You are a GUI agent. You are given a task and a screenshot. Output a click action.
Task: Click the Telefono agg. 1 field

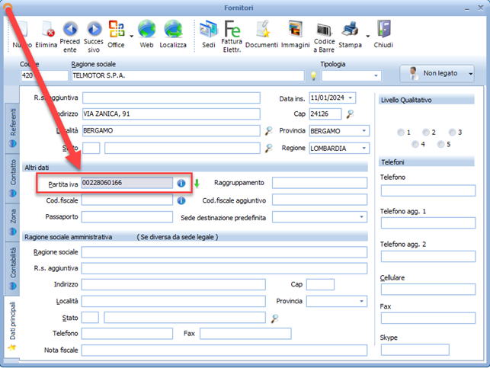pyautogui.click(x=428, y=223)
